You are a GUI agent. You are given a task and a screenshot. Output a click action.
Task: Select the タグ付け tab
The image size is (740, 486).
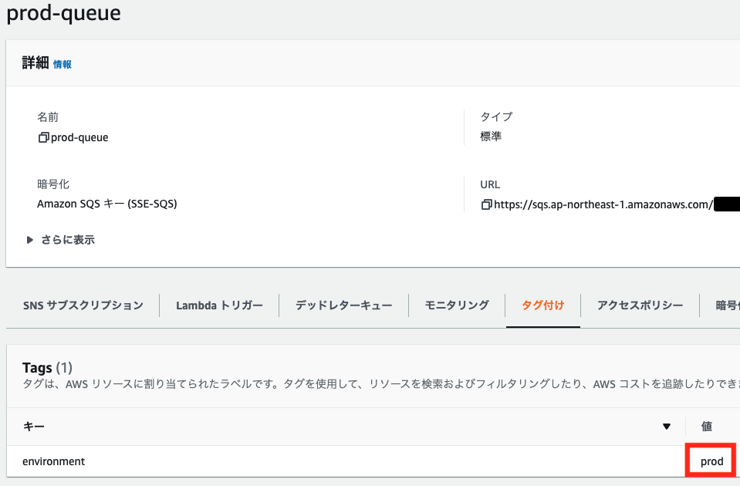[542, 305]
